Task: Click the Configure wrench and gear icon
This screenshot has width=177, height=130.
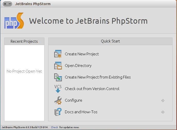Action: click(58, 100)
